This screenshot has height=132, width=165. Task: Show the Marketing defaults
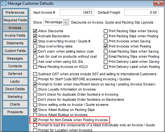point(15,97)
